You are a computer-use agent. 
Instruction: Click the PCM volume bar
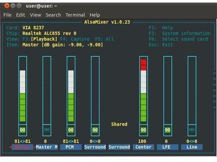tap(71, 90)
